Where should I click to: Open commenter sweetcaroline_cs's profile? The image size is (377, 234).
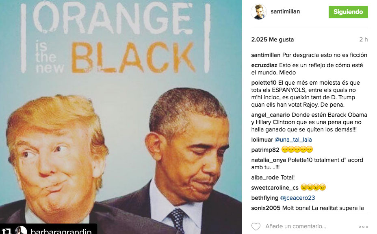275,188
